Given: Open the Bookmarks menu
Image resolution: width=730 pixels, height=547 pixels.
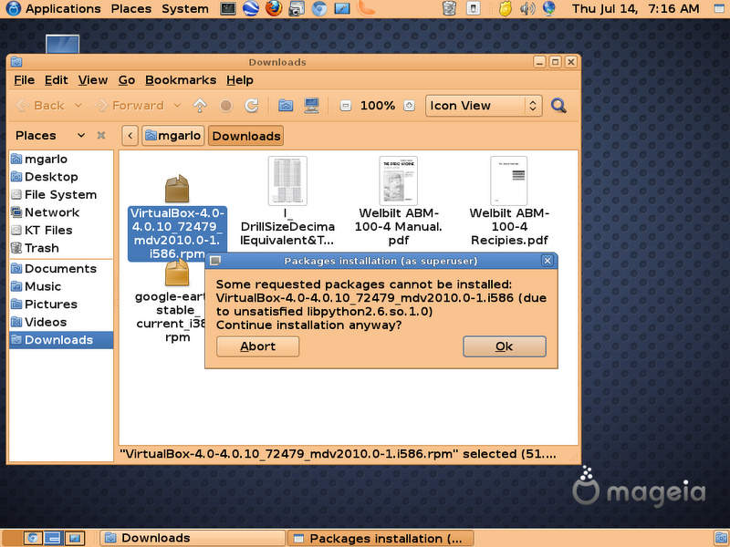Looking at the screenshot, I should [181, 80].
